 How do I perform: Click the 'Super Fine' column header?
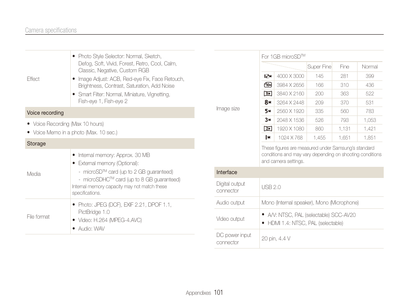pos(319,67)
